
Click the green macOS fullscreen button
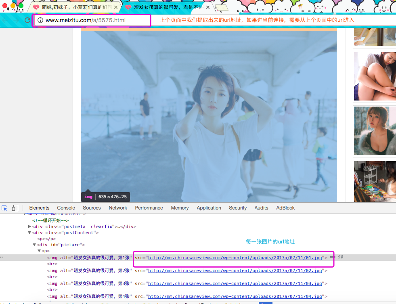[x=21, y=6]
